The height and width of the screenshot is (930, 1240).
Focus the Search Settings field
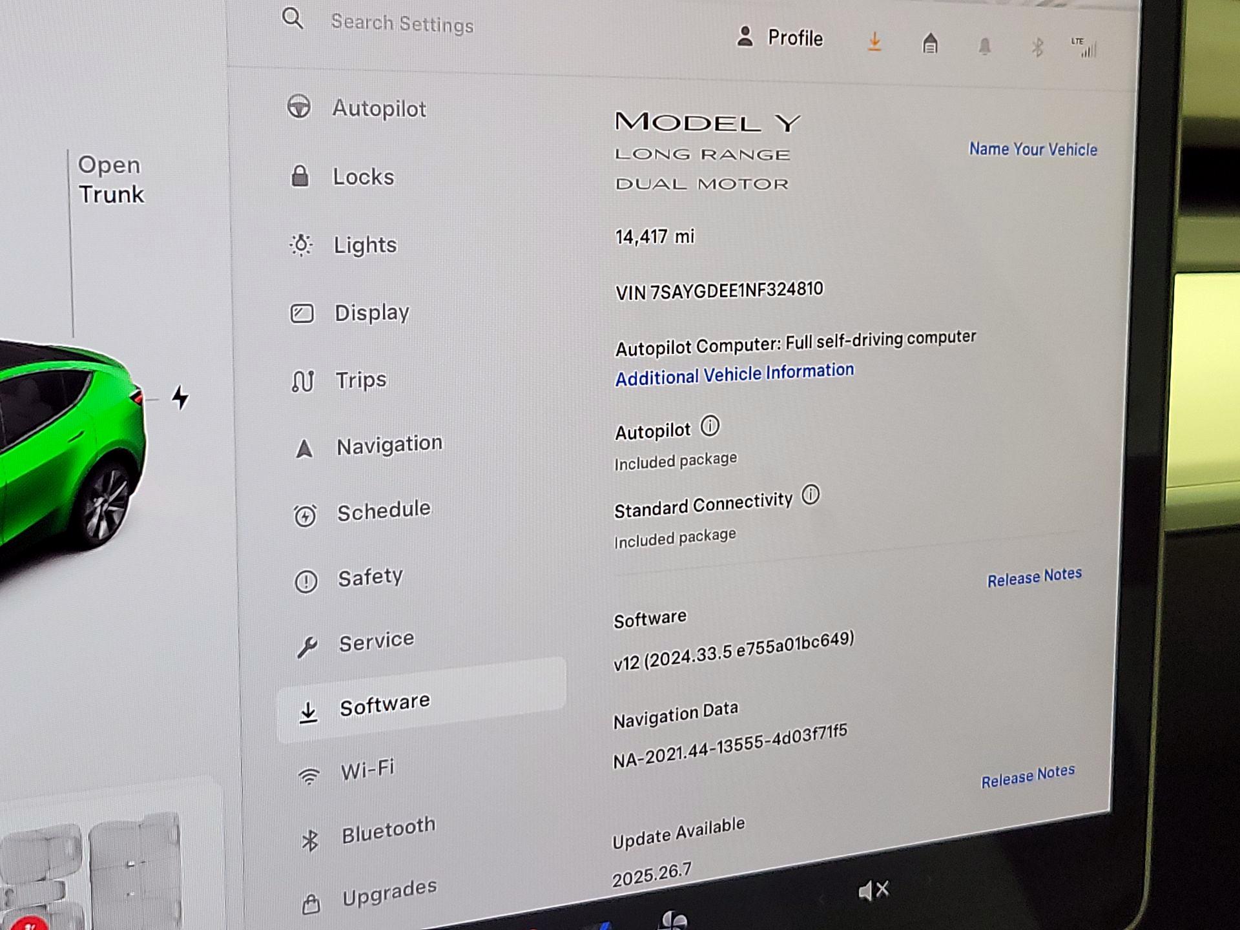coord(402,23)
